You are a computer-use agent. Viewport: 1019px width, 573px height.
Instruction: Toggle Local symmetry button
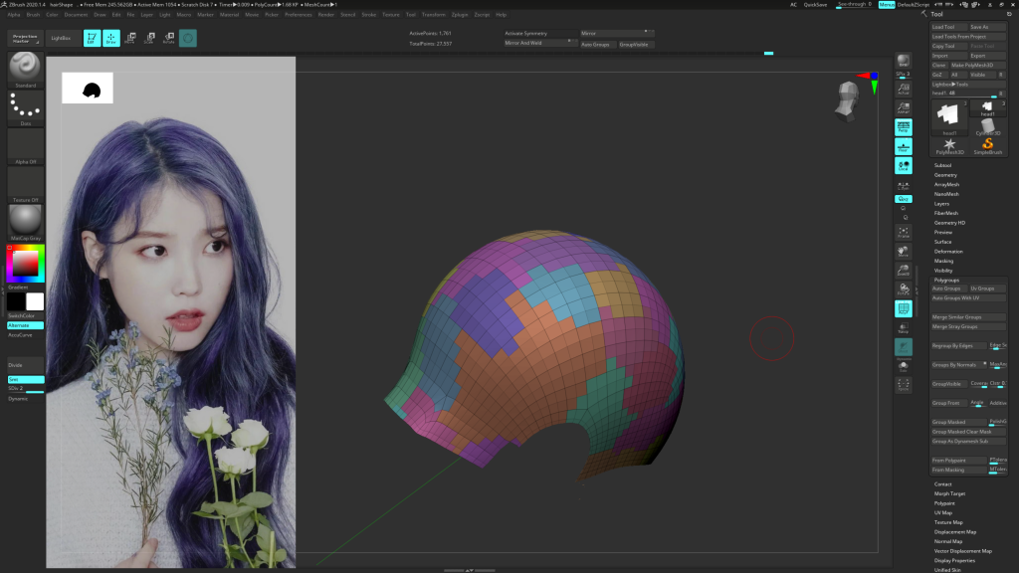point(904,166)
